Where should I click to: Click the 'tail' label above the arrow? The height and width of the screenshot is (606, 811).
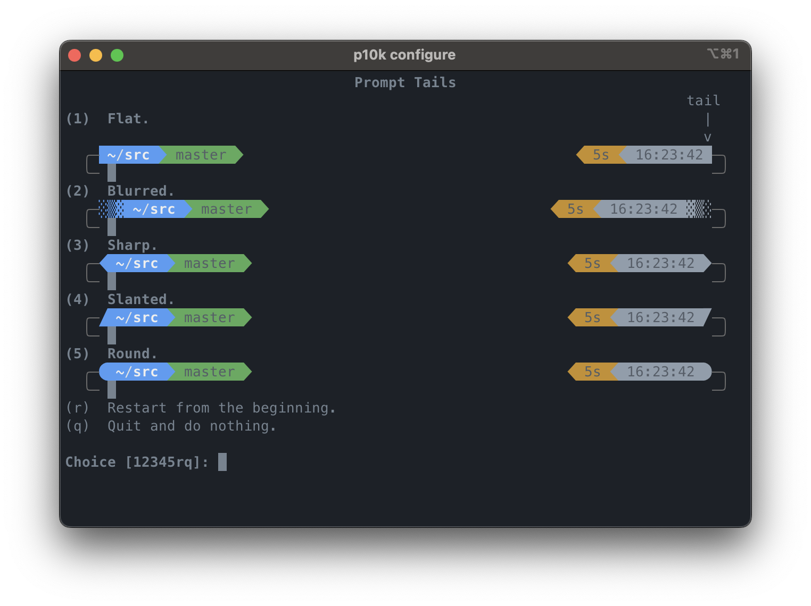704,100
